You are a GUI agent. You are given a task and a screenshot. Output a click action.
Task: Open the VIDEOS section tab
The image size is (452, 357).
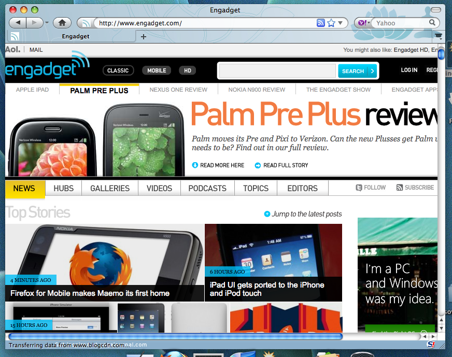(159, 189)
